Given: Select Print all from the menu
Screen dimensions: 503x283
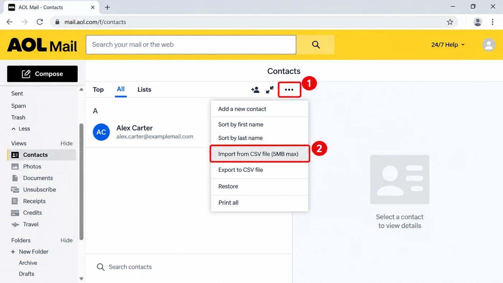Looking at the screenshot, I should tap(259, 203).
